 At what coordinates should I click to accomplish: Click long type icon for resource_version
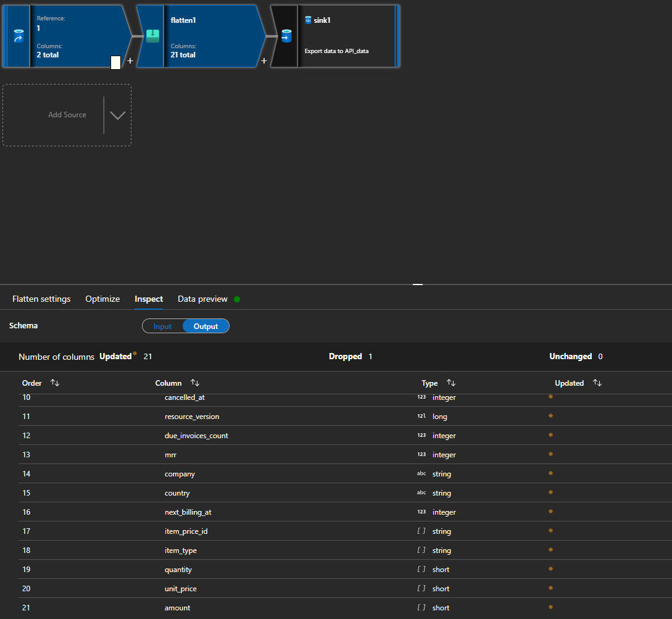click(421, 416)
